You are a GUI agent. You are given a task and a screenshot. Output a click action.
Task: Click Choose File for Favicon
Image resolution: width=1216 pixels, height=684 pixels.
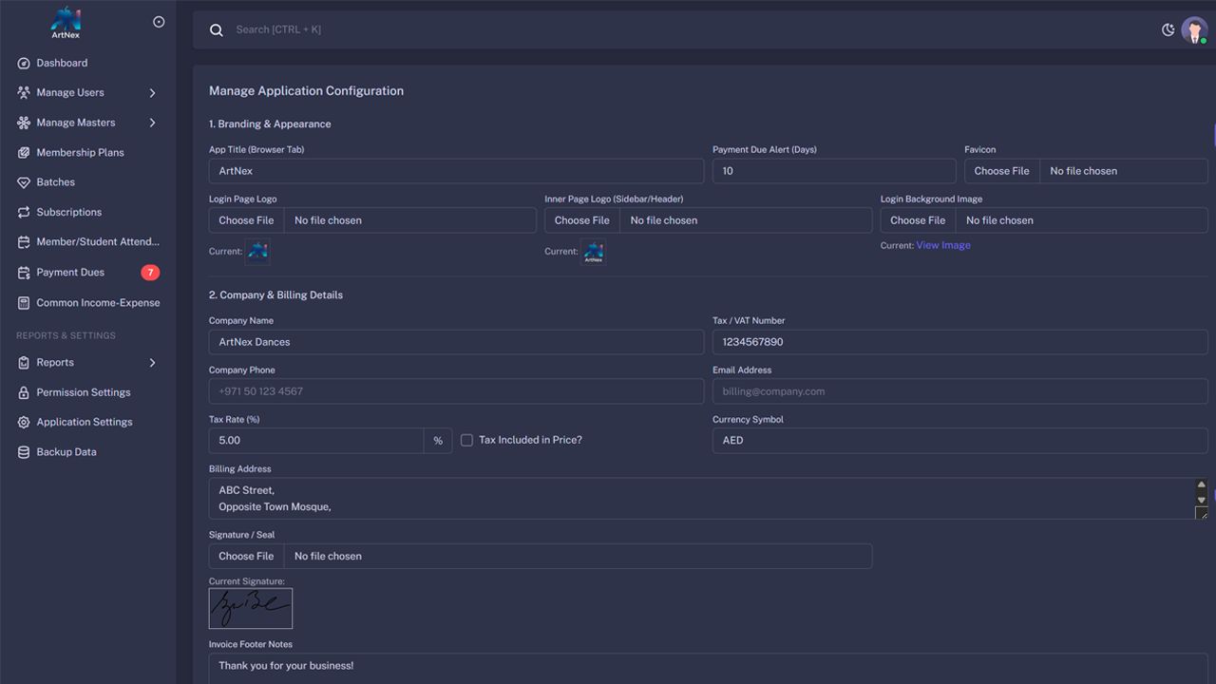click(x=1001, y=171)
